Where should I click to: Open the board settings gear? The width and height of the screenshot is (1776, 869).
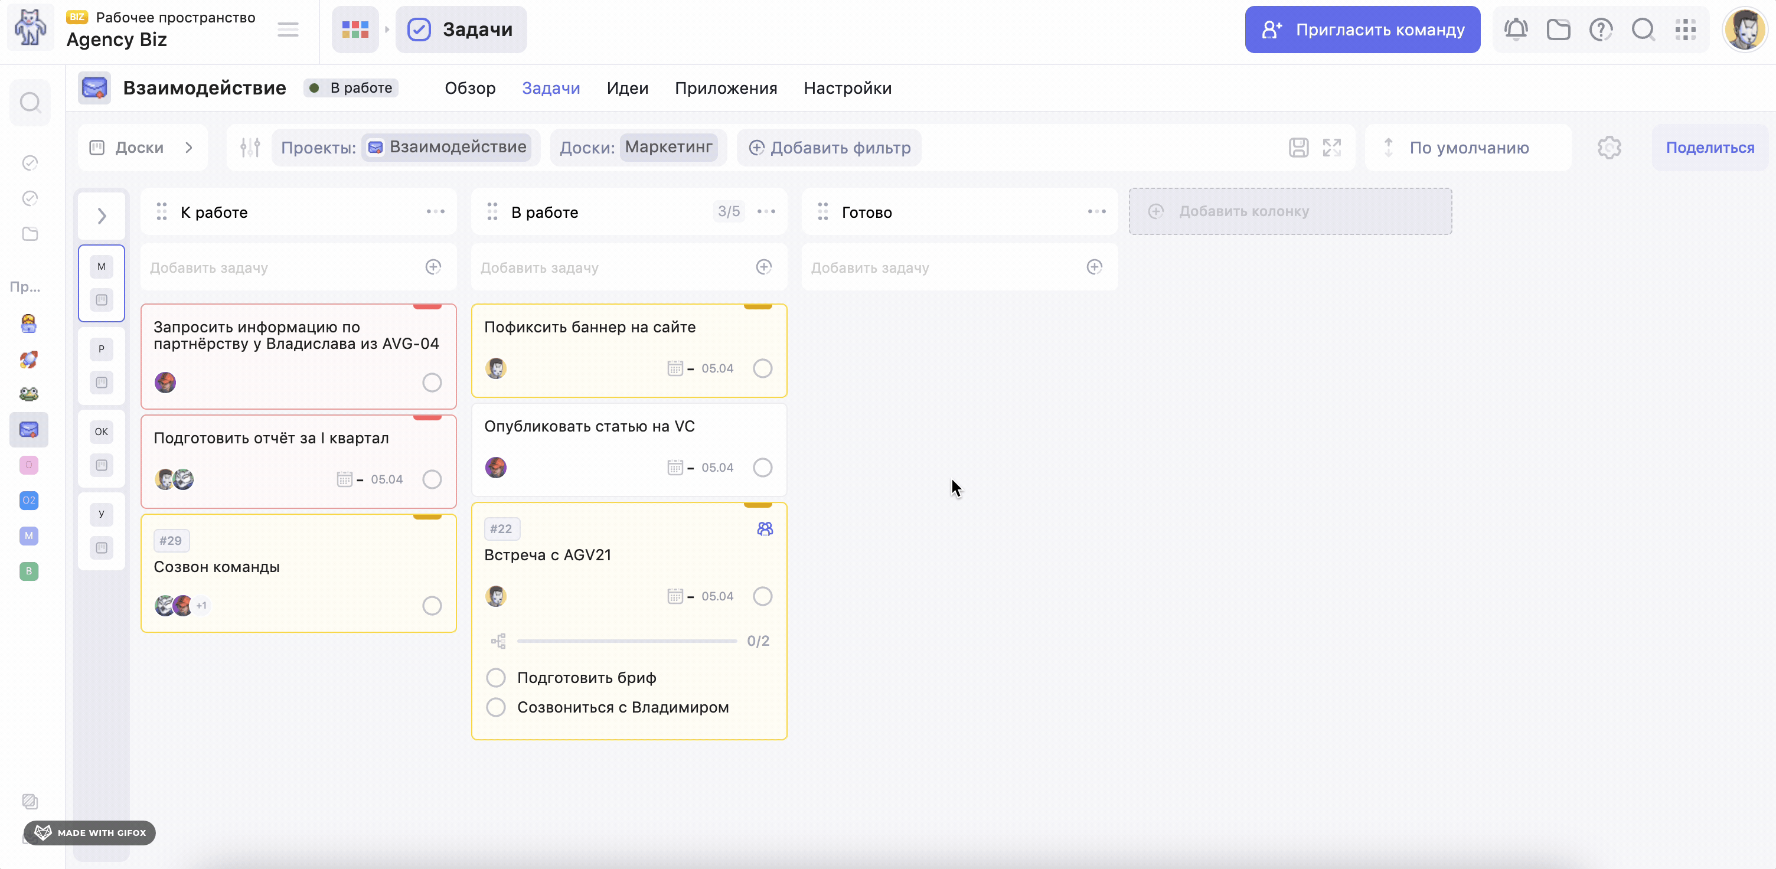click(1608, 148)
